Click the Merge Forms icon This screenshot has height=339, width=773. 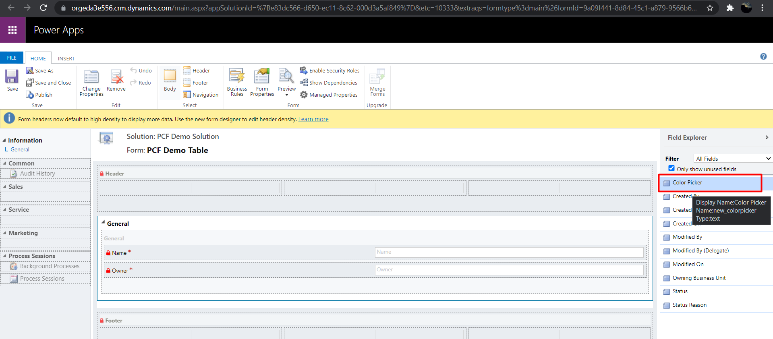pyautogui.click(x=377, y=76)
